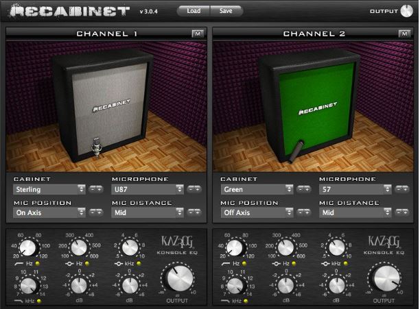Click minus button next to Channel 2 Mic Distance
The width and height of the screenshot is (420, 309).
(x=399, y=212)
